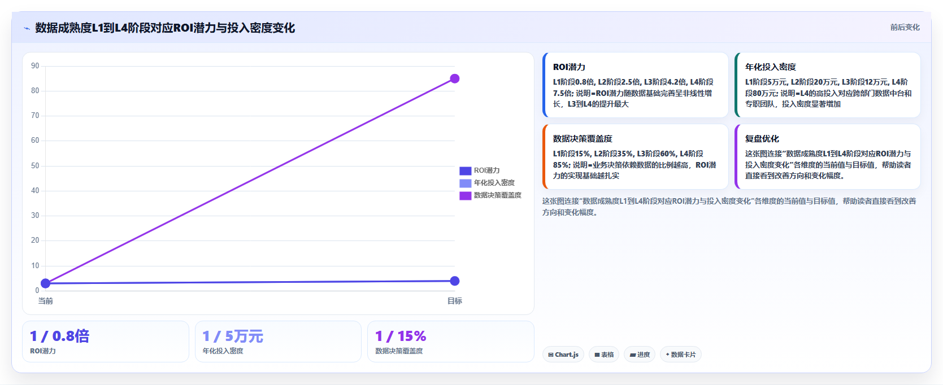This screenshot has height=385, width=943.
Task: Click the 当前 x-axis label
Action: click(x=46, y=301)
